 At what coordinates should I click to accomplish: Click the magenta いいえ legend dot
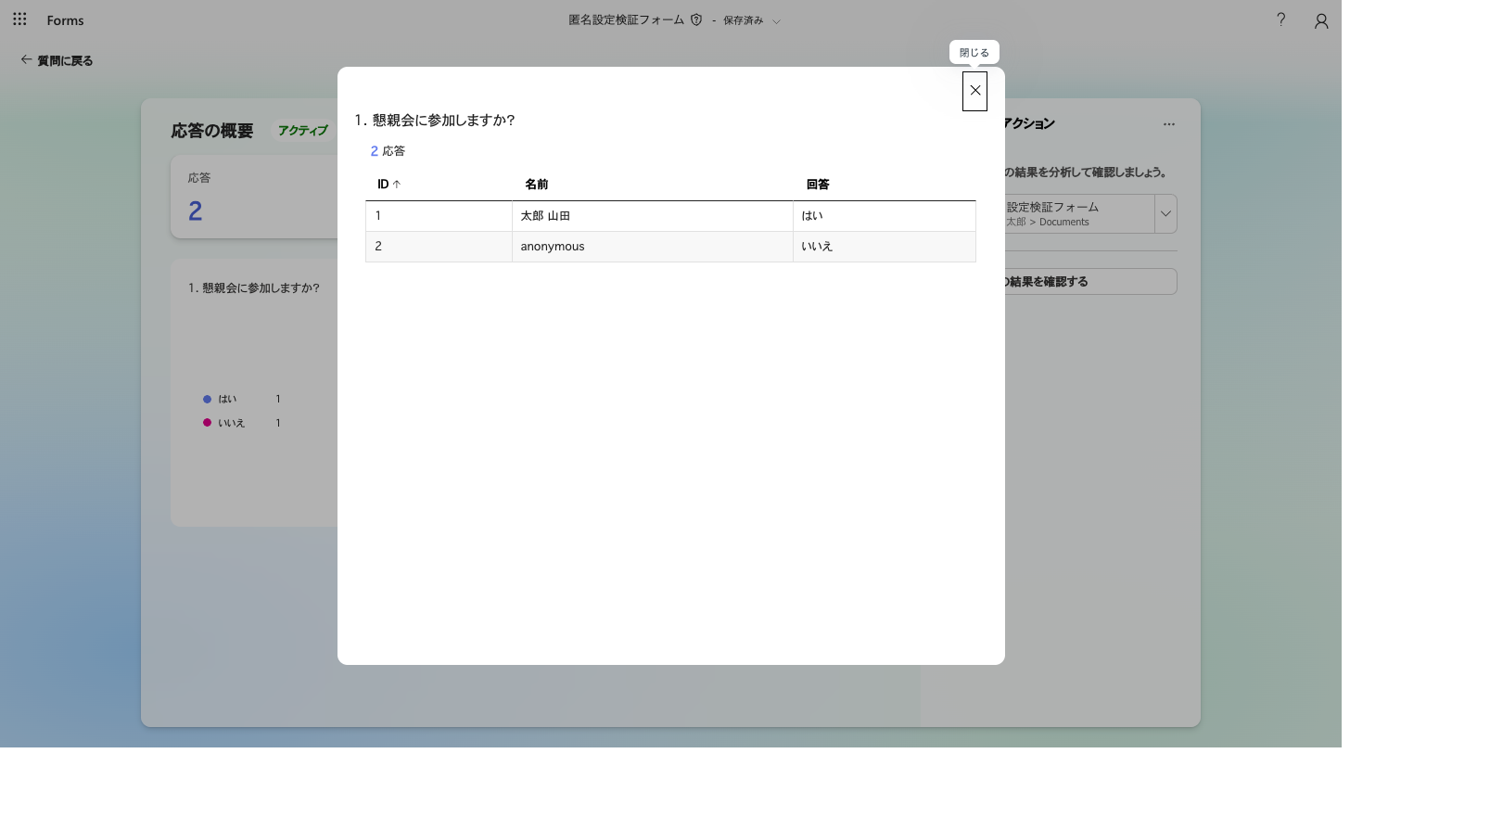207,423
